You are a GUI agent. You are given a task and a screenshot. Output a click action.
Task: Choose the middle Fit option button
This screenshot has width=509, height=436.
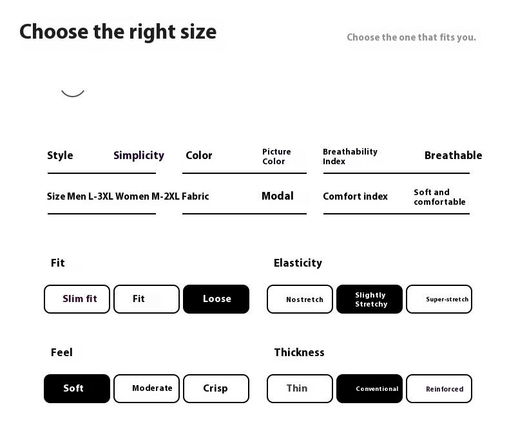click(x=146, y=299)
